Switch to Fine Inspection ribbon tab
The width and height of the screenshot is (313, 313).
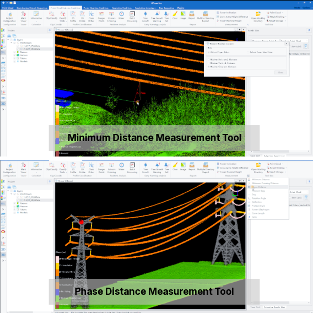pos(166,8)
